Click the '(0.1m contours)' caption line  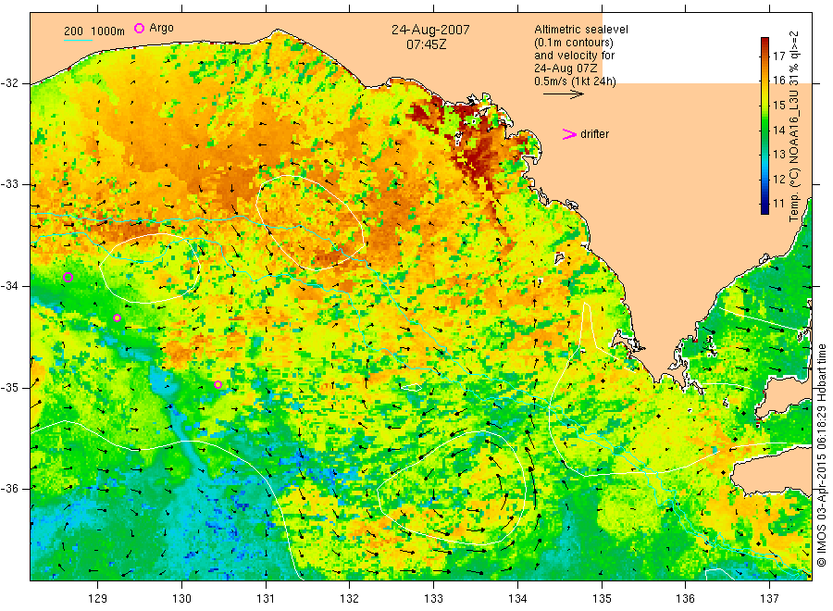(x=574, y=43)
